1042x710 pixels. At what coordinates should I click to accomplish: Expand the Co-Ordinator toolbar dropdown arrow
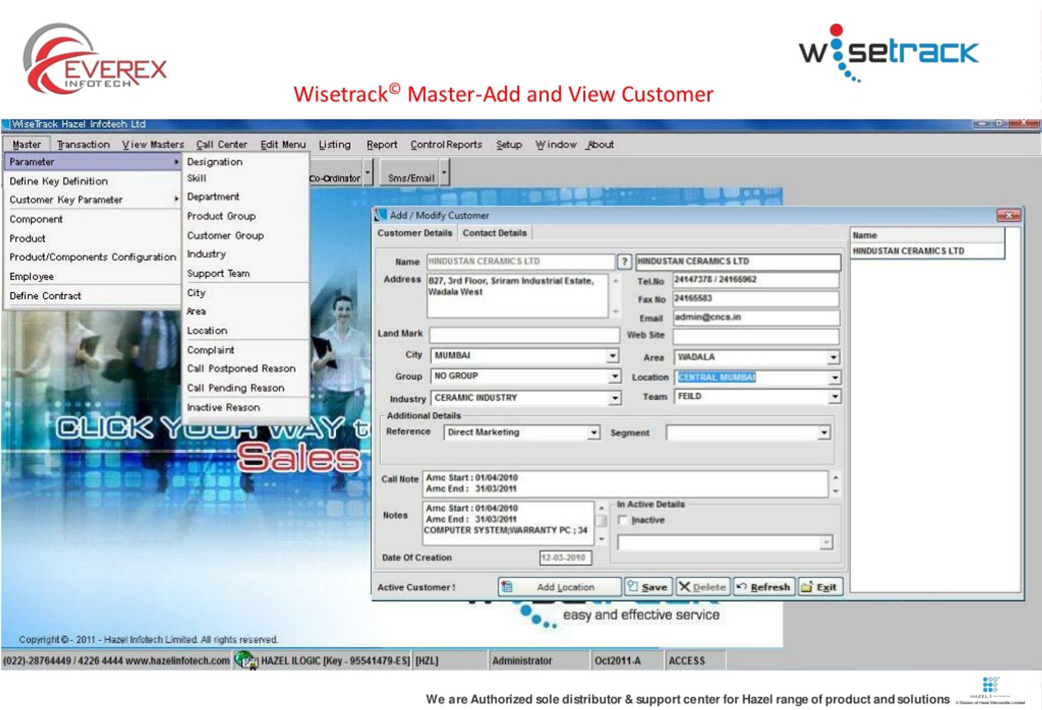pos(368,172)
